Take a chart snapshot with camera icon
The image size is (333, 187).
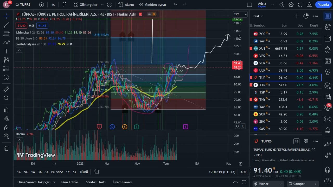click(309, 5)
